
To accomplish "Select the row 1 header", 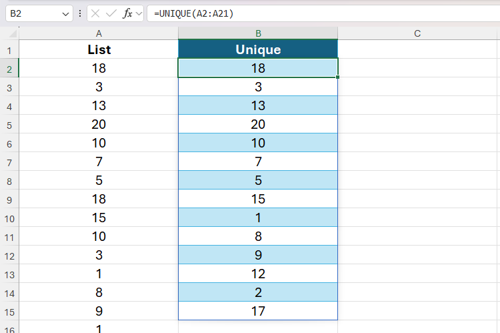I will click(x=9, y=50).
